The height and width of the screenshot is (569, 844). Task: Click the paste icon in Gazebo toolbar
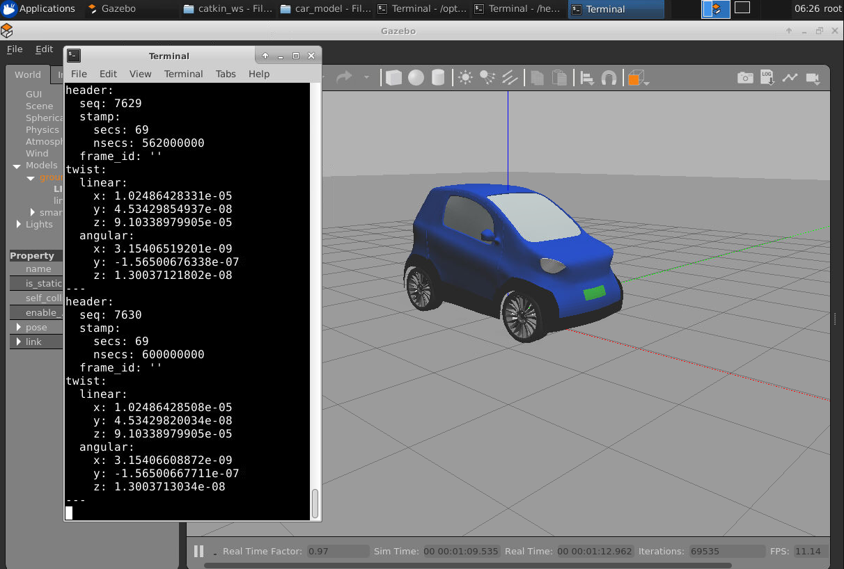(559, 77)
